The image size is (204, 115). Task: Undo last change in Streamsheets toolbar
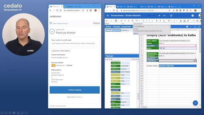coord(107,21)
